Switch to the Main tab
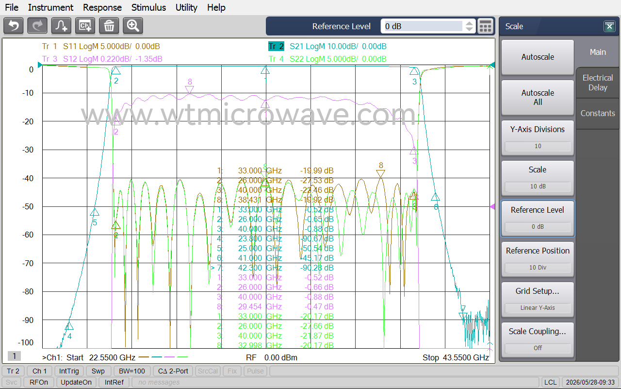The height and width of the screenshot is (389, 621). coord(598,52)
